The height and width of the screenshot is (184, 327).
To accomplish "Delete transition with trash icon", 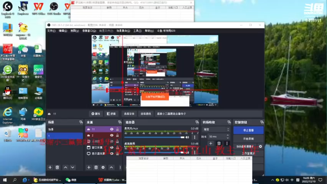I will (x=219, y=144).
